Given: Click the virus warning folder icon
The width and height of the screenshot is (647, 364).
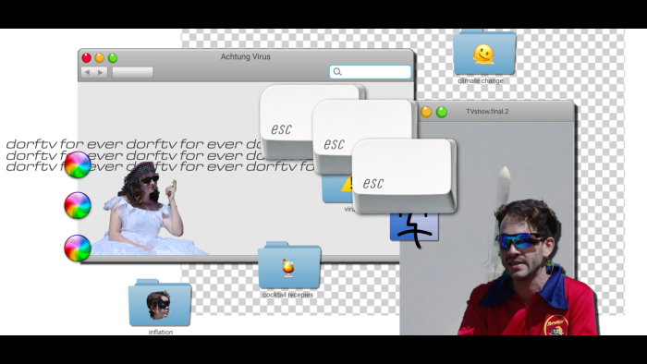Looking at the screenshot, I should pyautogui.click(x=337, y=188).
